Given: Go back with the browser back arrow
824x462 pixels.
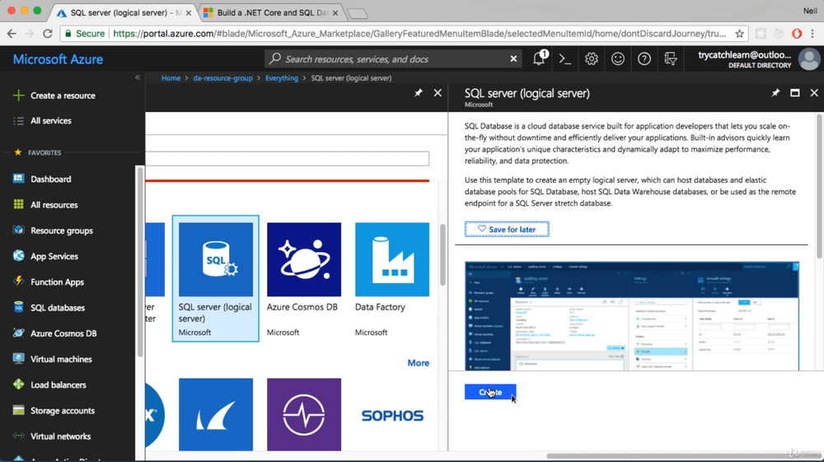Looking at the screenshot, I should tap(12, 34).
